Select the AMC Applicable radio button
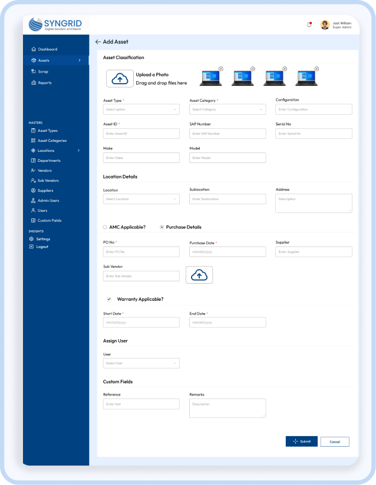This screenshot has height=485, width=376. pos(105,227)
